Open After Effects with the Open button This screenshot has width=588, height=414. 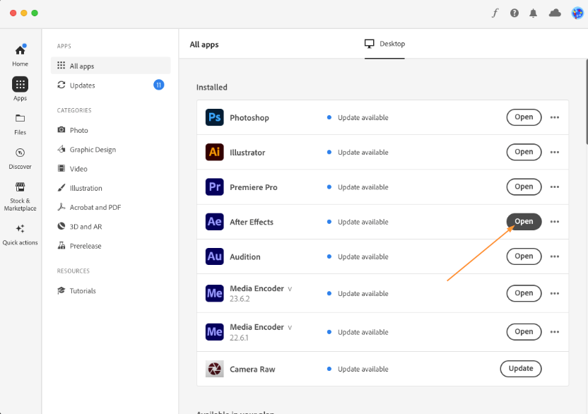tap(524, 222)
